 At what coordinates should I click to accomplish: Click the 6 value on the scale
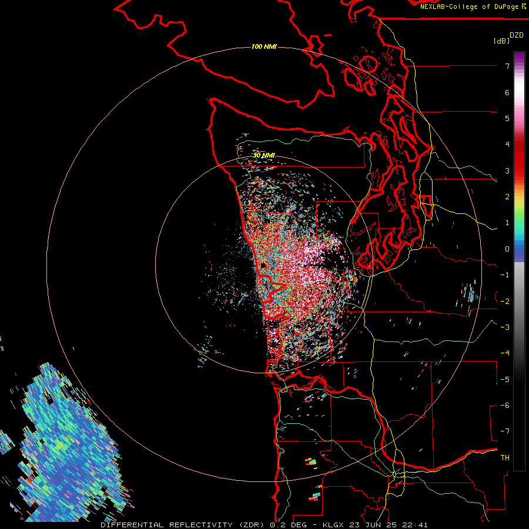pos(507,92)
